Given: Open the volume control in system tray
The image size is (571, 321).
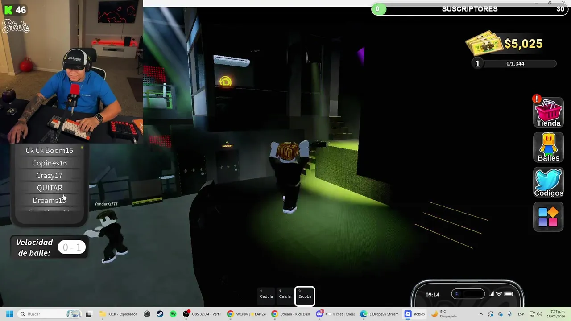Looking at the screenshot, I should click(539, 314).
